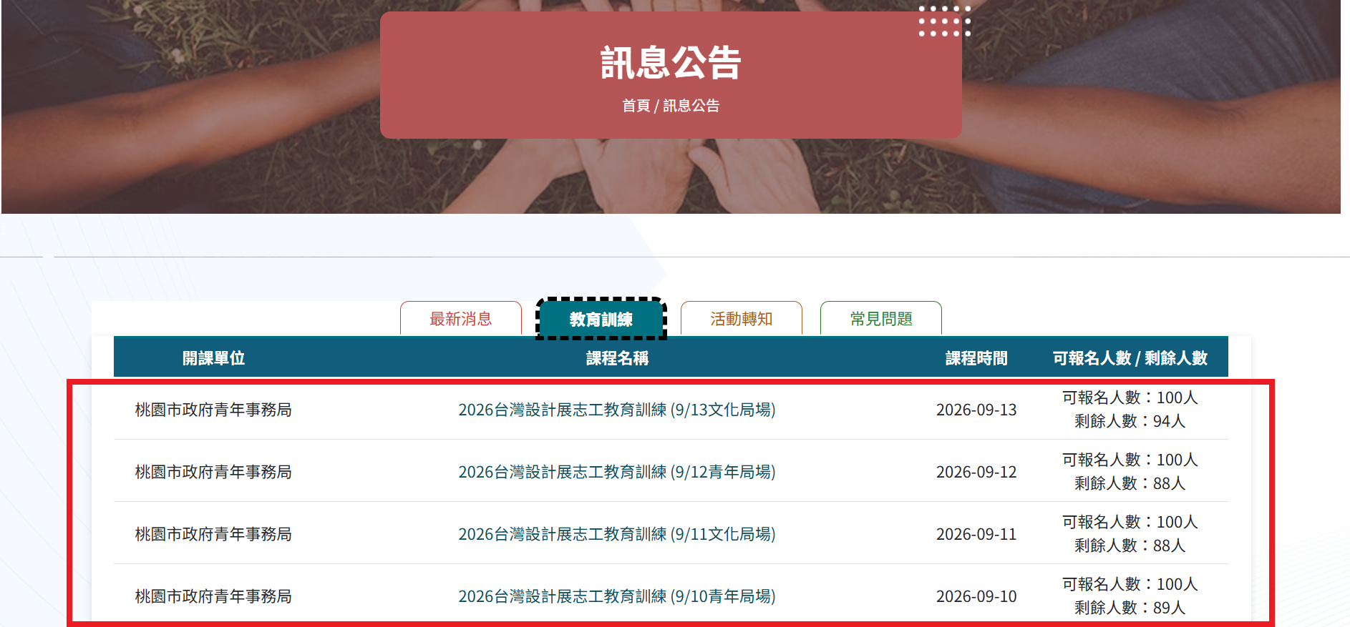Viewport: 1350px width, 627px height.
Task: Click 桃園市政府青年事務局 in the first row
Action: click(x=213, y=410)
